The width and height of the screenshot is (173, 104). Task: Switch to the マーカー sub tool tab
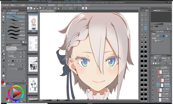click(22, 13)
